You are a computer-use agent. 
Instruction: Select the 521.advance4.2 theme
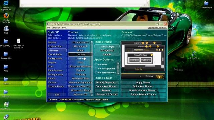(x=79, y=42)
